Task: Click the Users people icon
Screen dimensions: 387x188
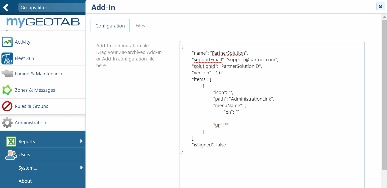Action: (11, 155)
